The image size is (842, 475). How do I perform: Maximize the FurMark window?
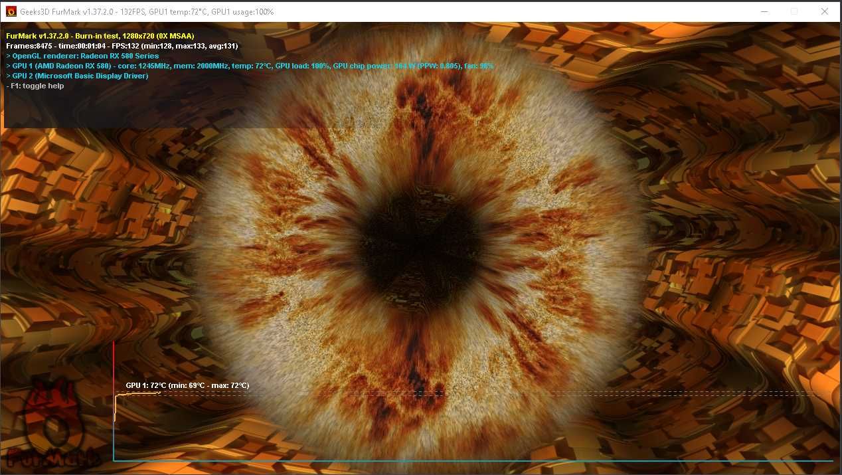pyautogui.click(x=794, y=11)
